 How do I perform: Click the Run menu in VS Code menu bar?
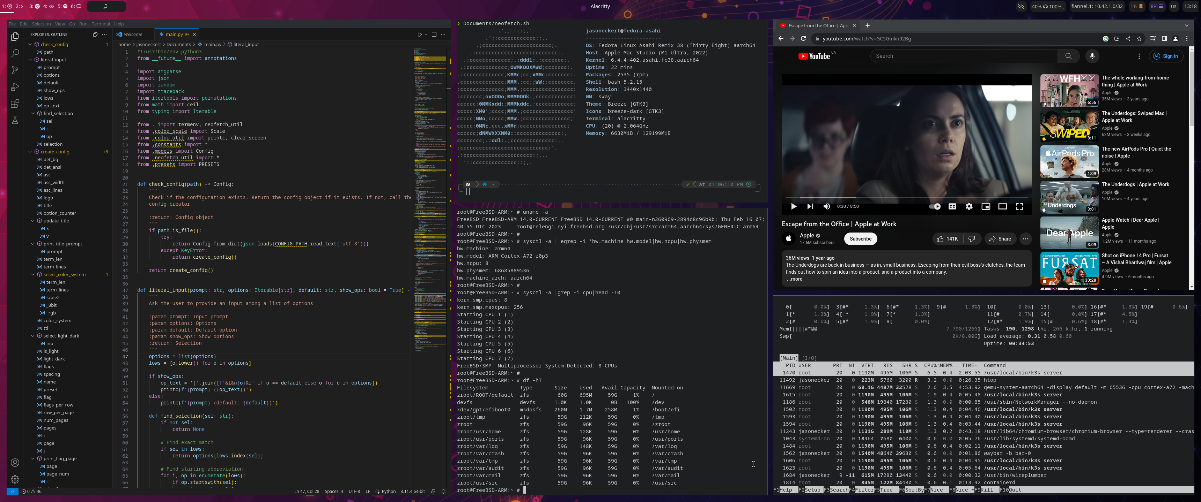pos(83,24)
